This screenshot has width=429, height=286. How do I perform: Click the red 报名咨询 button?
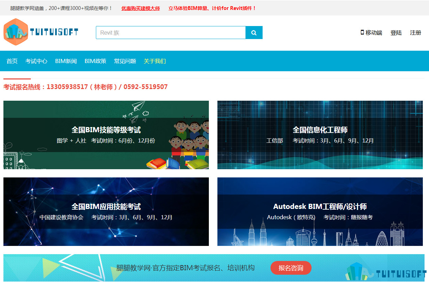pos(291,268)
